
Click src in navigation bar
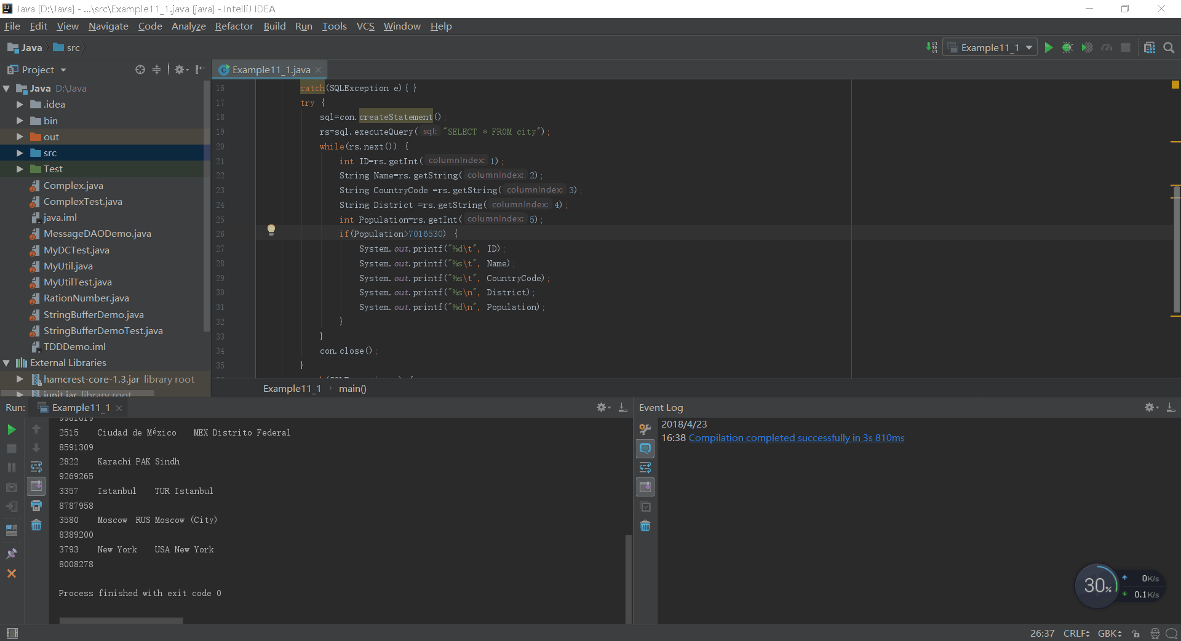(x=67, y=47)
